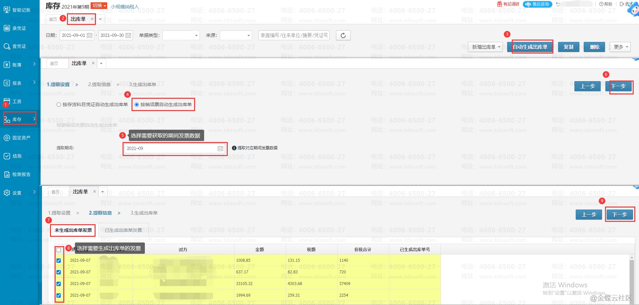
Task: Click the 自动生成出库单 button
Action: 530,47
